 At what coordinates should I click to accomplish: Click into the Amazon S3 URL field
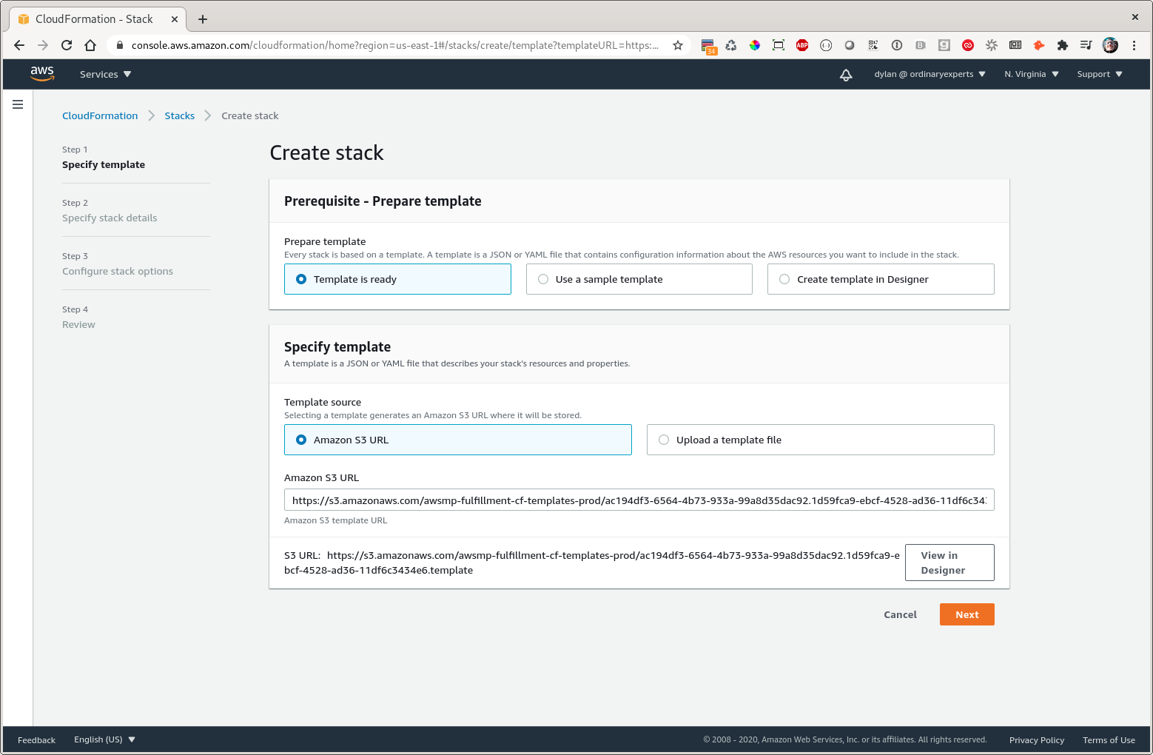pyautogui.click(x=639, y=500)
